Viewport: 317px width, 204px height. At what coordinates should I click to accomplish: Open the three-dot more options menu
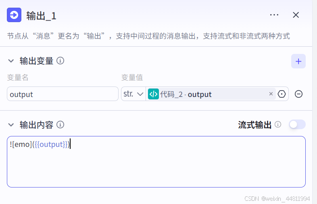coord(274,15)
